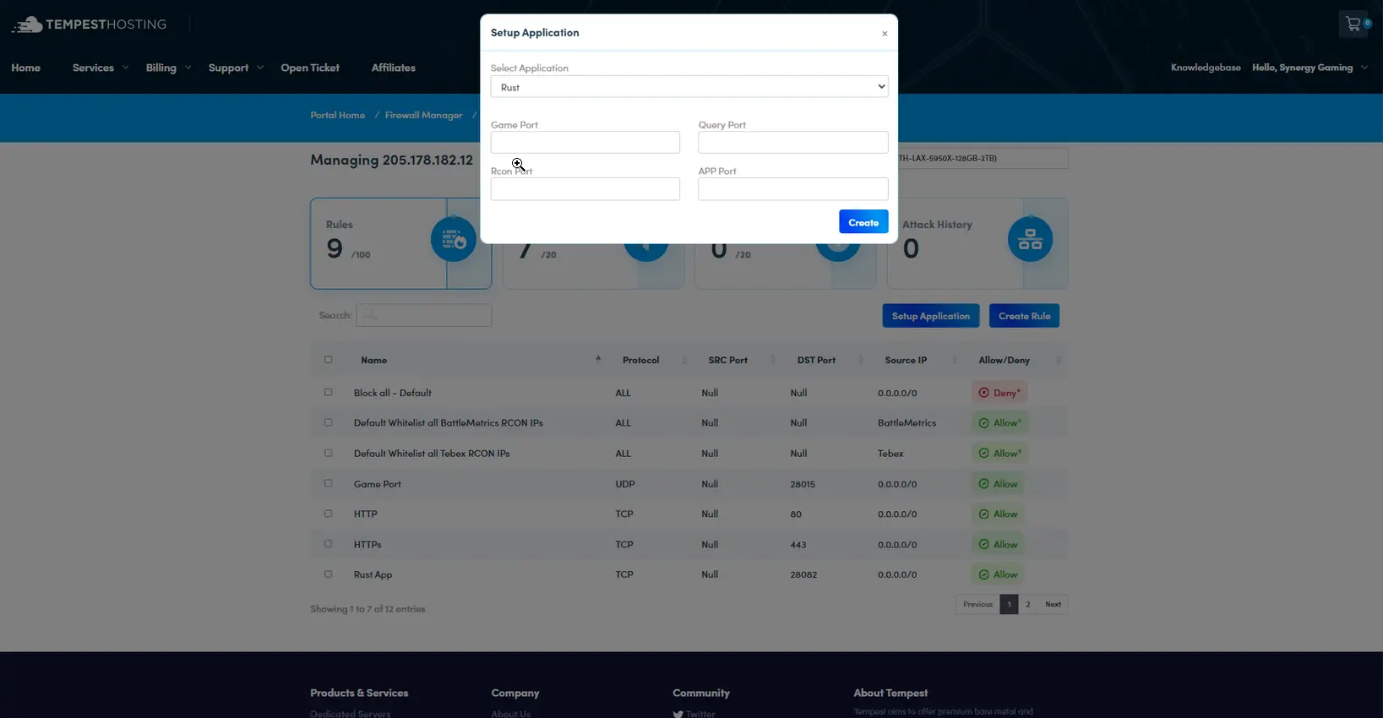
Task: Click the APP Port input field
Action: (793, 189)
